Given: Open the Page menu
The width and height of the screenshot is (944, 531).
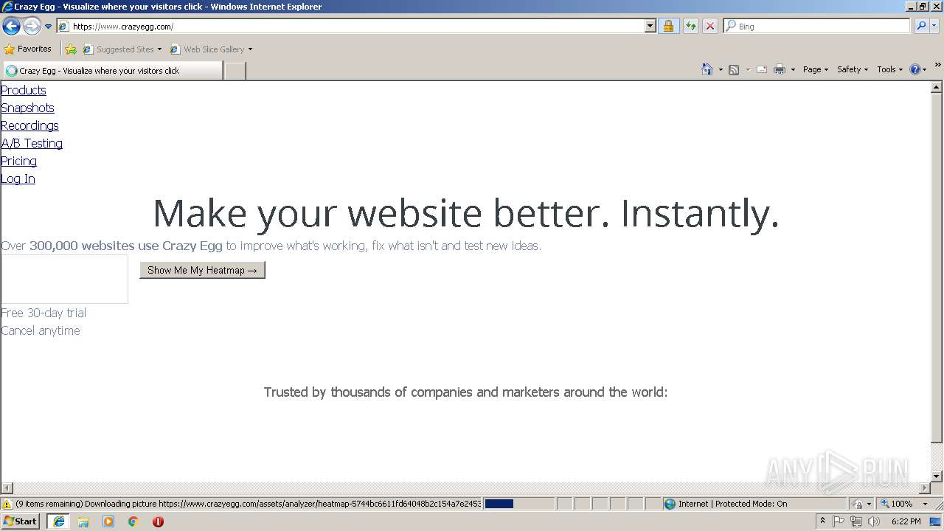Looking at the screenshot, I should 815,69.
